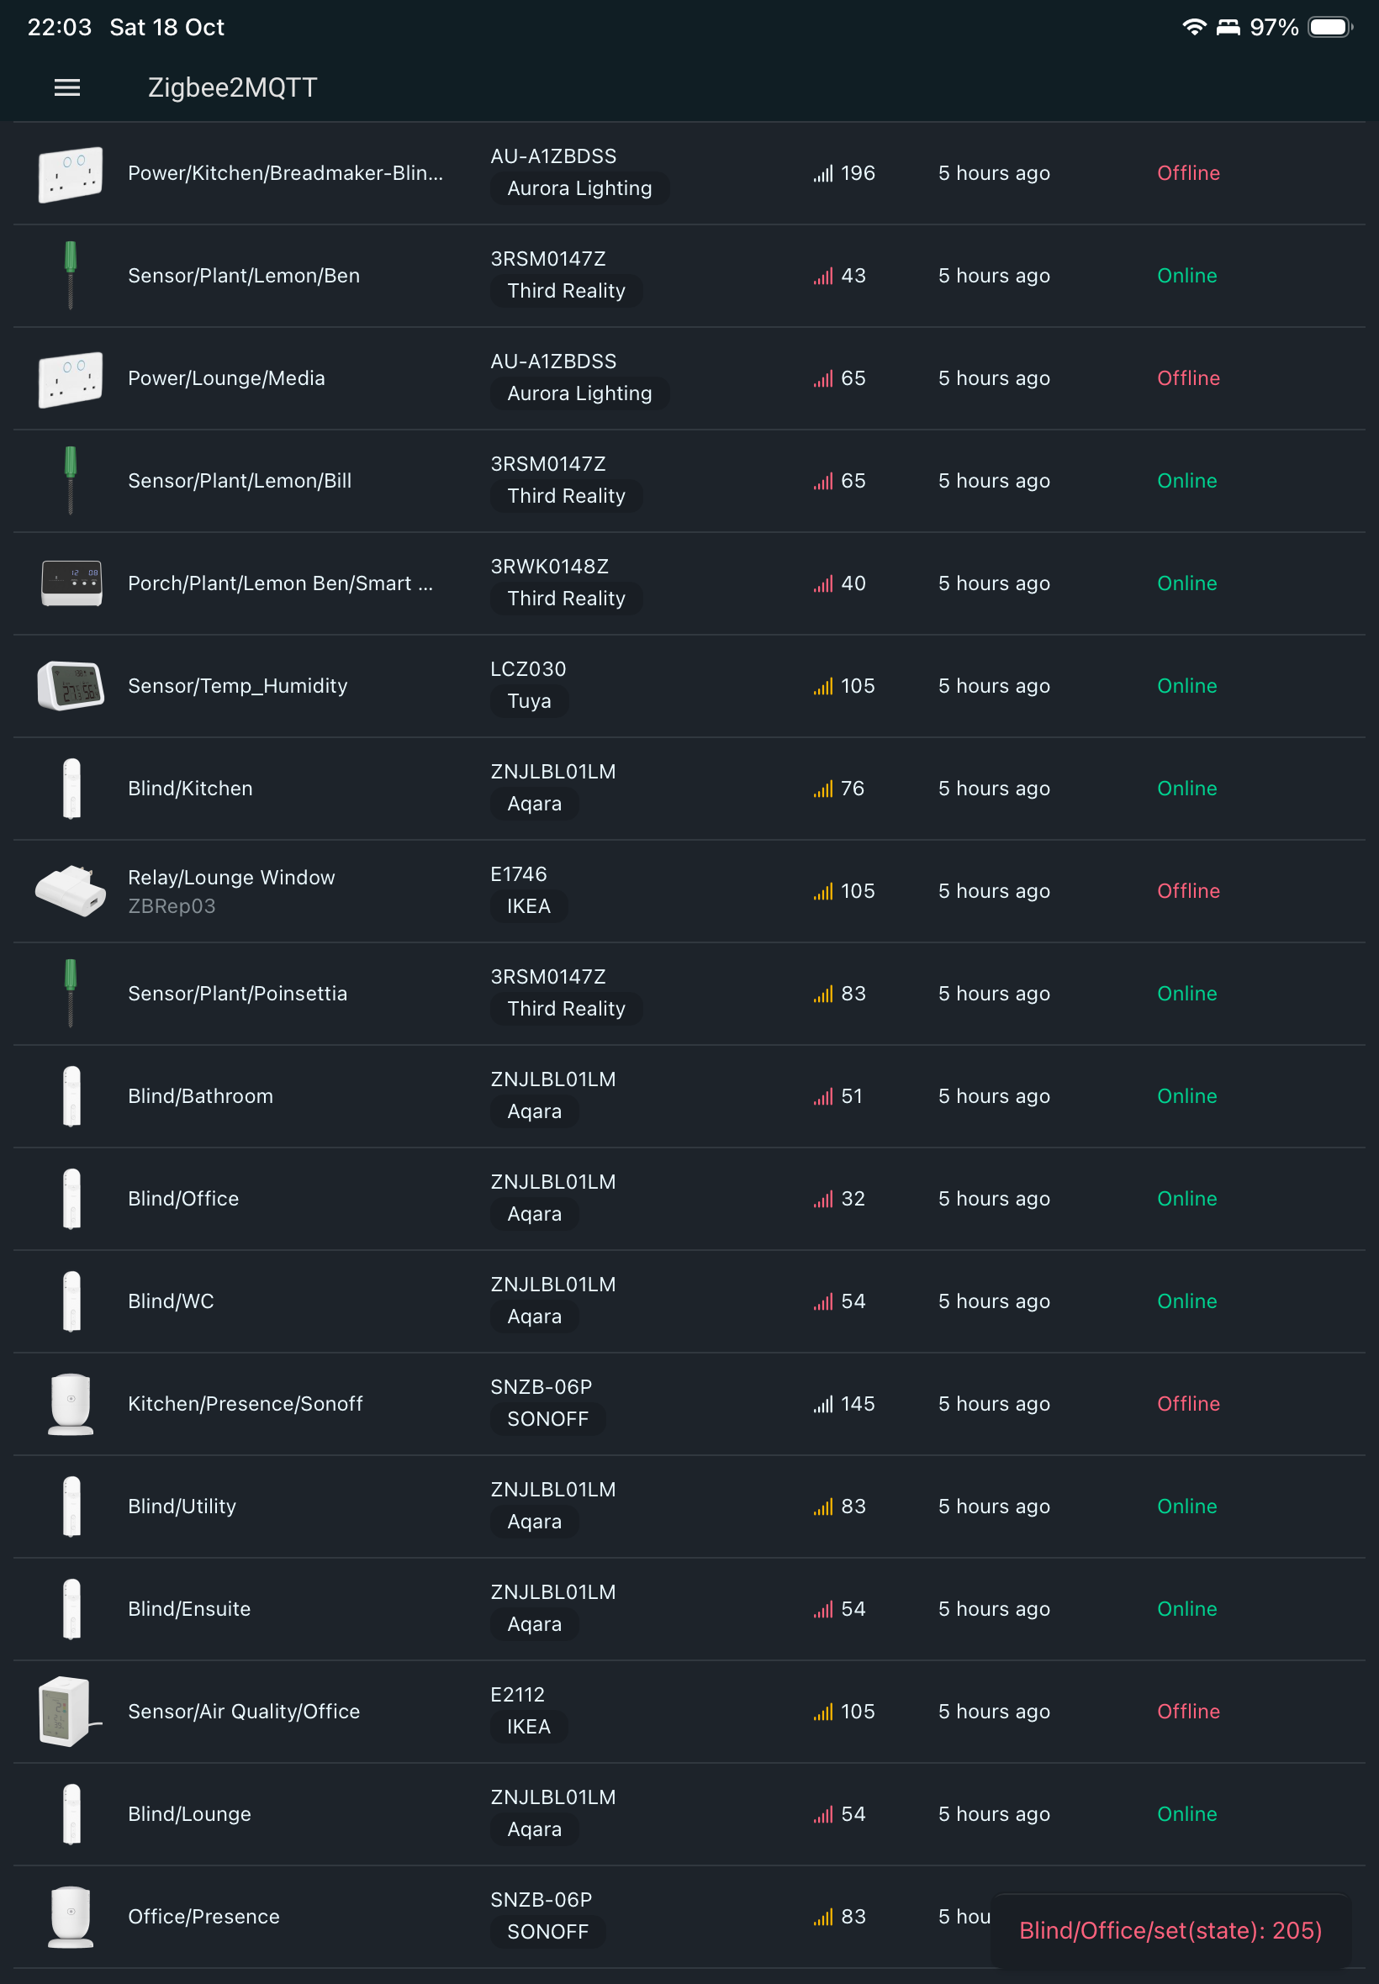The image size is (1379, 1984).
Task: Click the SONOFF badge for Office/Presence
Action: point(547,1932)
